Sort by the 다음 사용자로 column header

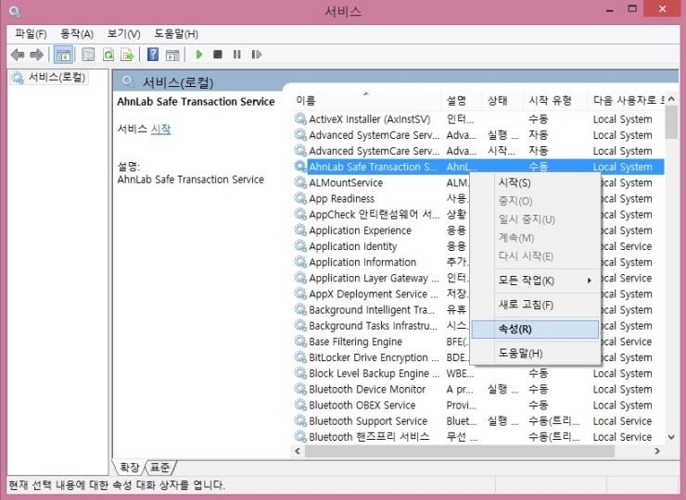coord(626,101)
